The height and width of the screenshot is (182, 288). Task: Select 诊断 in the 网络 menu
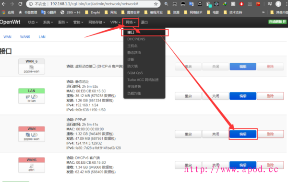pyautogui.click(x=144, y=59)
